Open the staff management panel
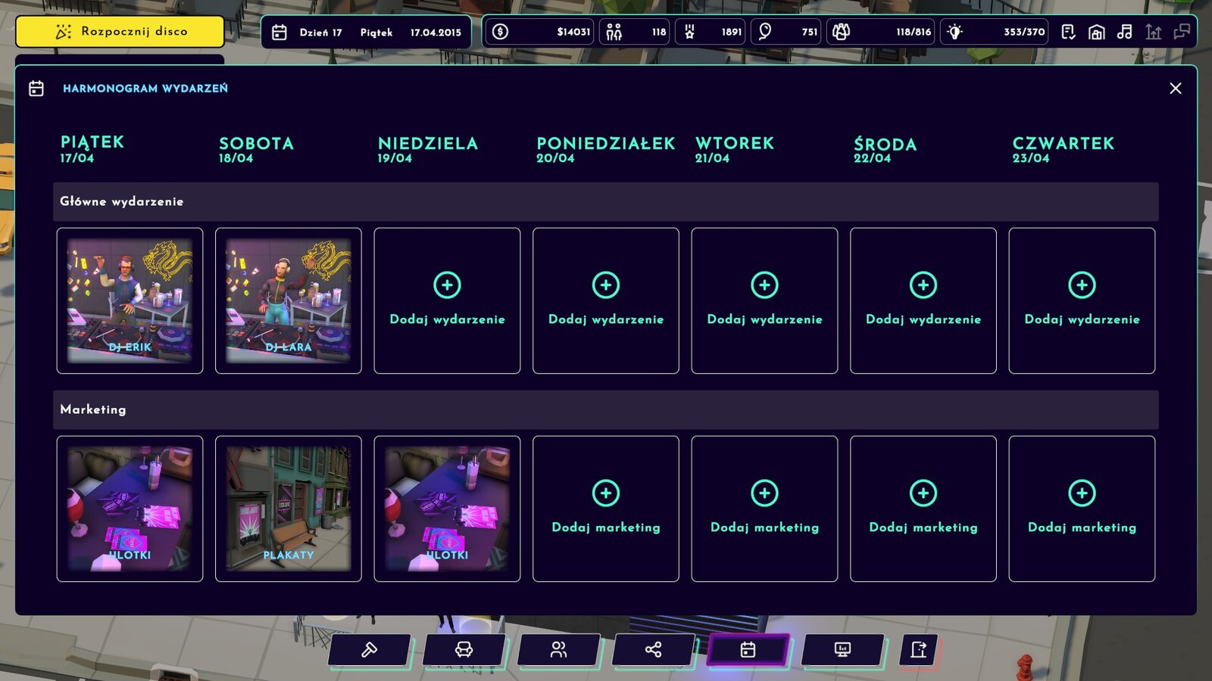The width and height of the screenshot is (1212, 681). (558, 650)
